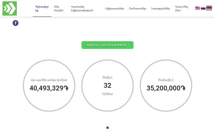Click the green ԿԱՏԱՐԵԼ ՆՎԻՐԱՏՎՈՒԹՅՈՒՆ button
215x134 pixels.
tap(107, 45)
